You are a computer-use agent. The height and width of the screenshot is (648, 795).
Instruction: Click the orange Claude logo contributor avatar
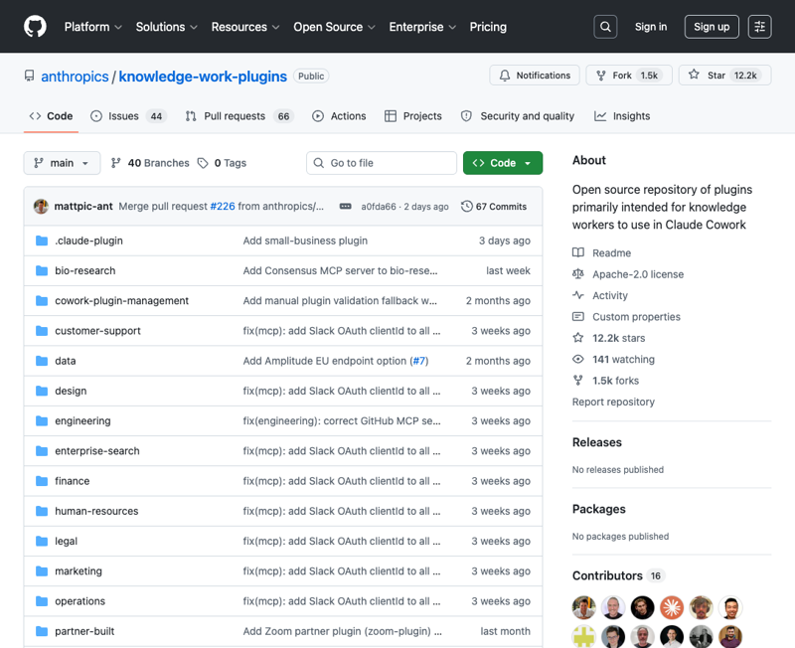click(x=672, y=607)
